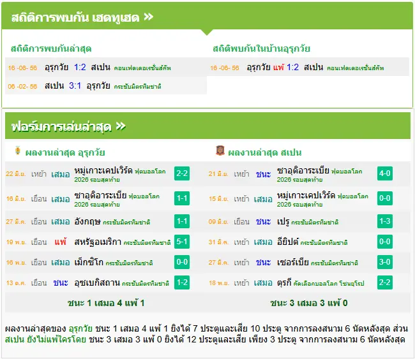Click the 1-2 score badge for อุซเบกิสถาน
The width and height of the screenshot is (415, 359).
click(x=182, y=282)
